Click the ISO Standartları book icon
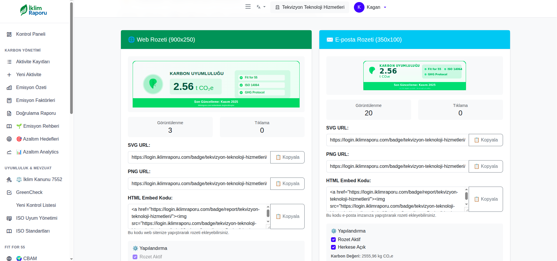The height and width of the screenshot is (261, 557). pyautogui.click(x=9, y=231)
